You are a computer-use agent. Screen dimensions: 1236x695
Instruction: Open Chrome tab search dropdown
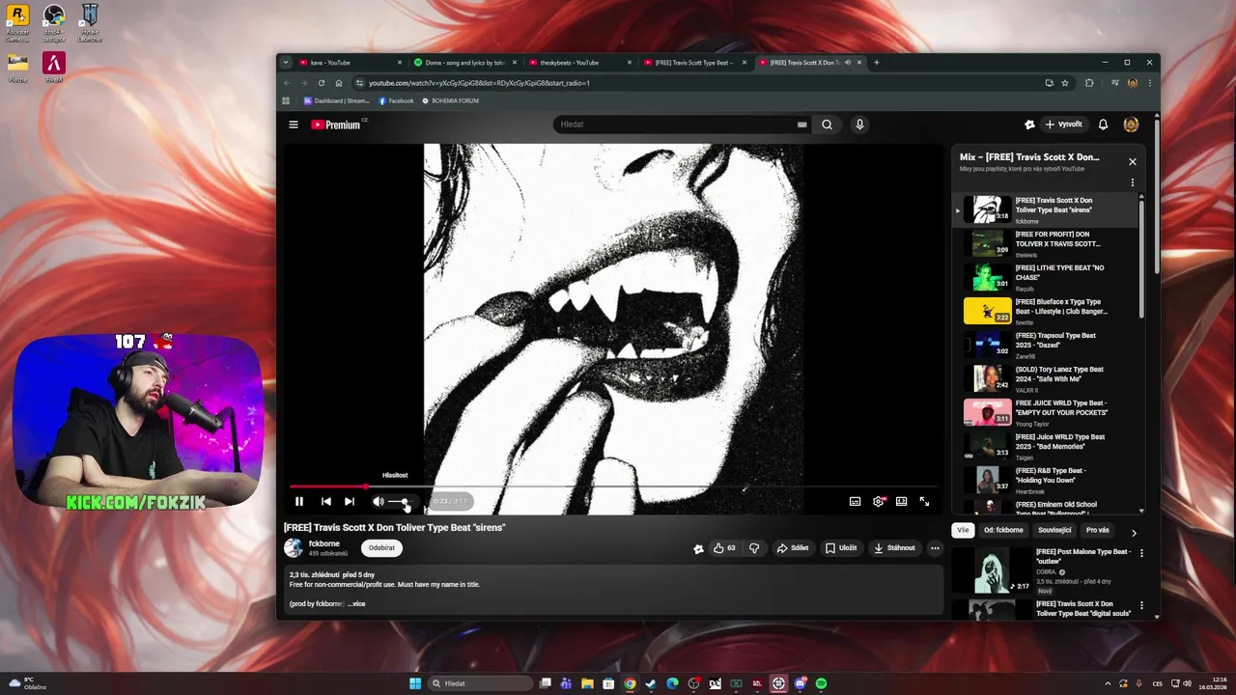point(285,63)
